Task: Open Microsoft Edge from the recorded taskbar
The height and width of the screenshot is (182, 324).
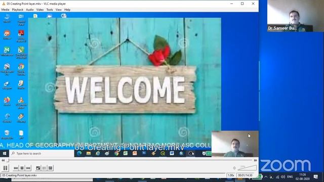Action: (x=79, y=154)
